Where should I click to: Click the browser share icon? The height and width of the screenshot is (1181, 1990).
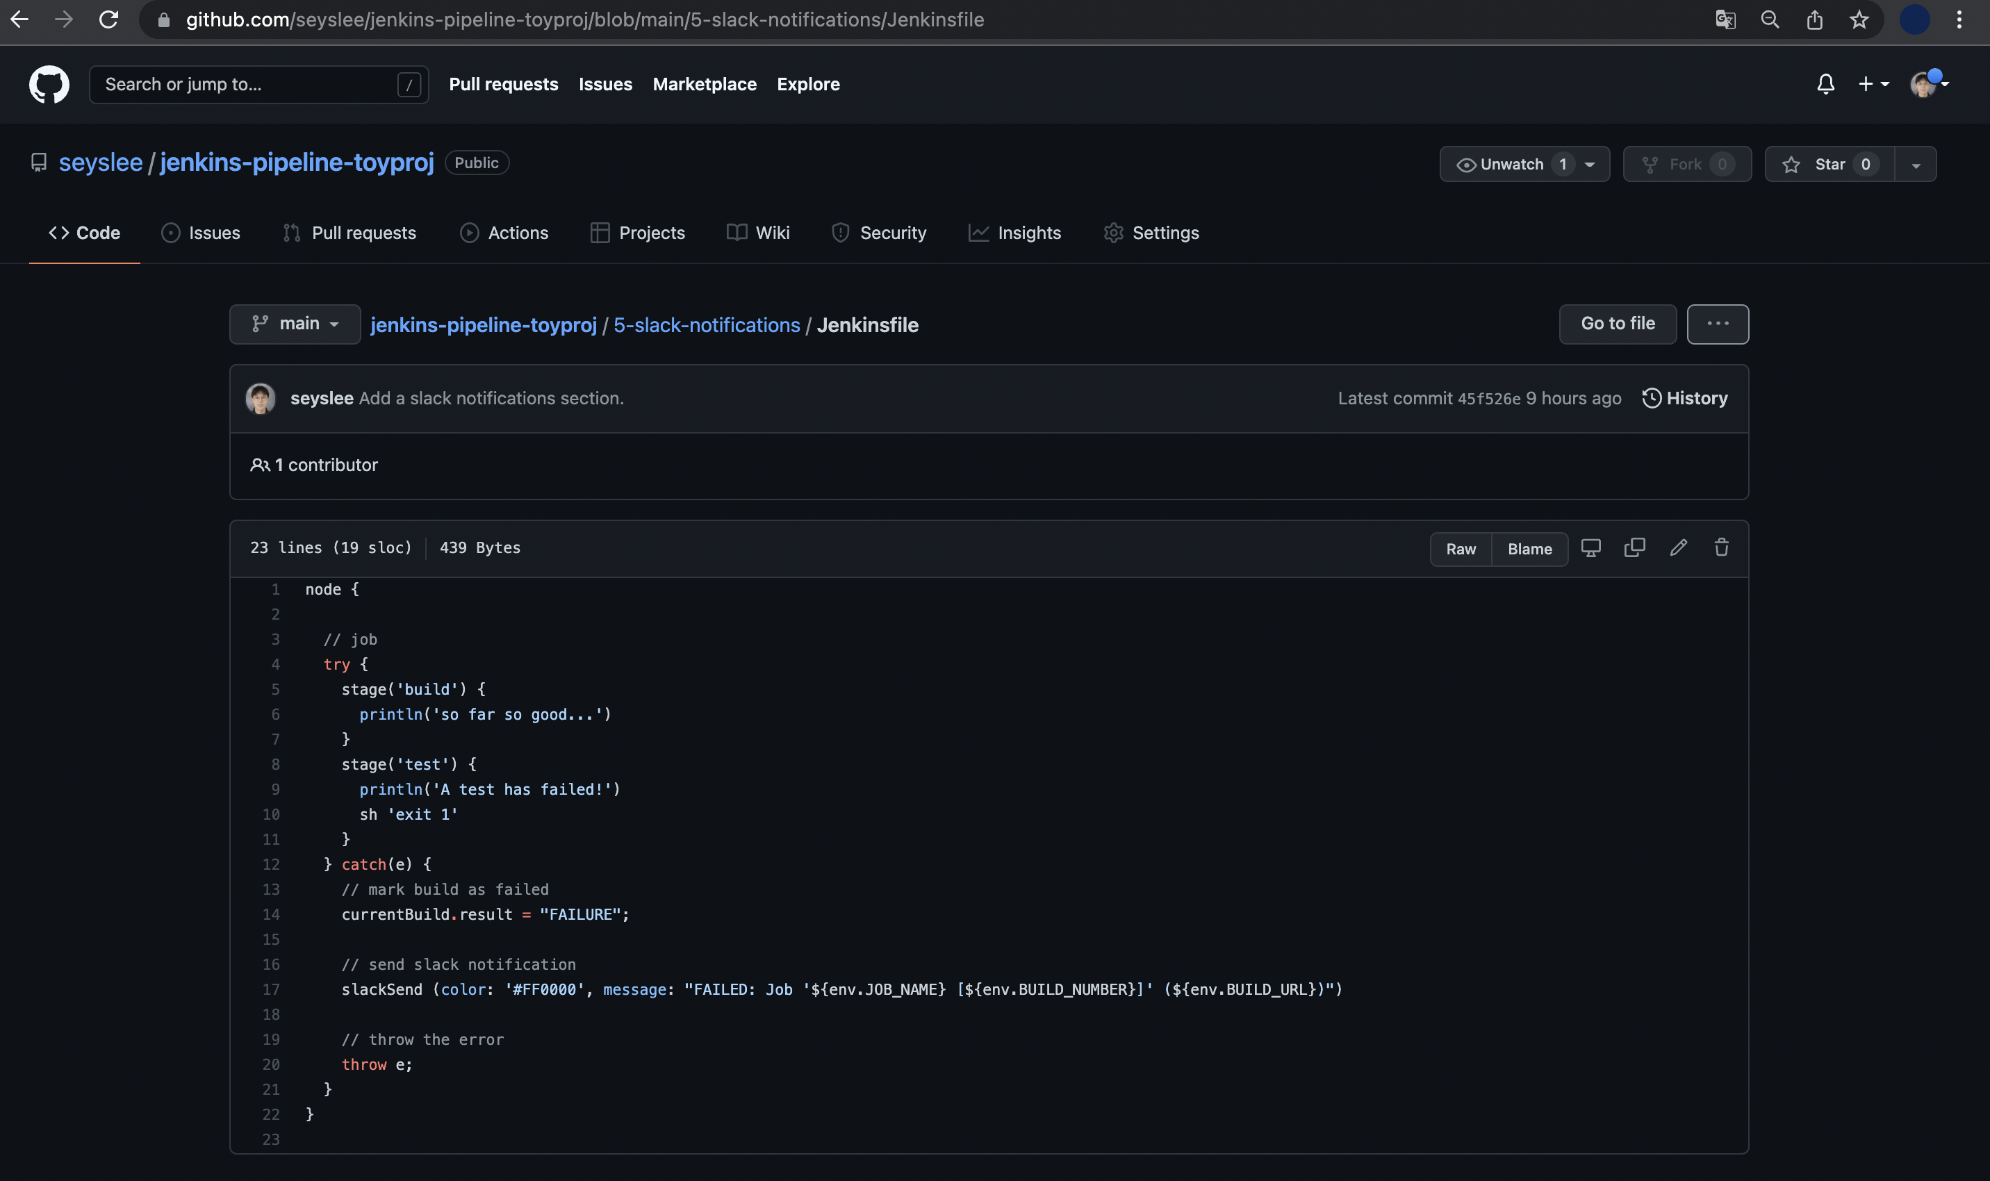[1814, 20]
